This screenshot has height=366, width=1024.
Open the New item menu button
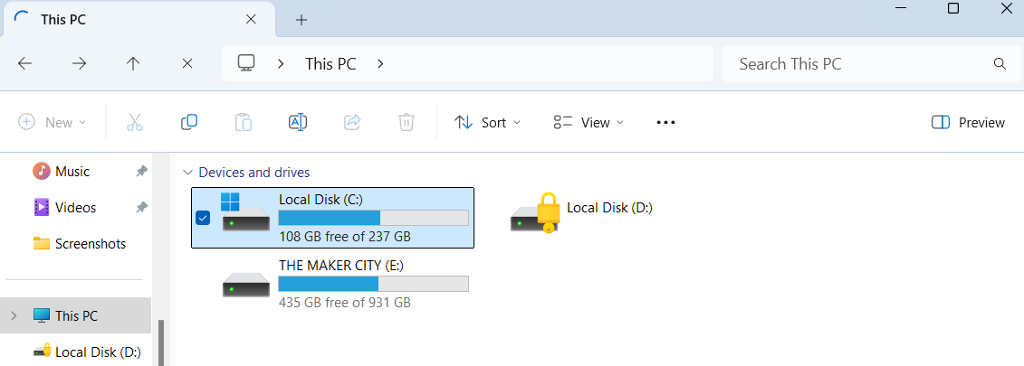coord(53,122)
